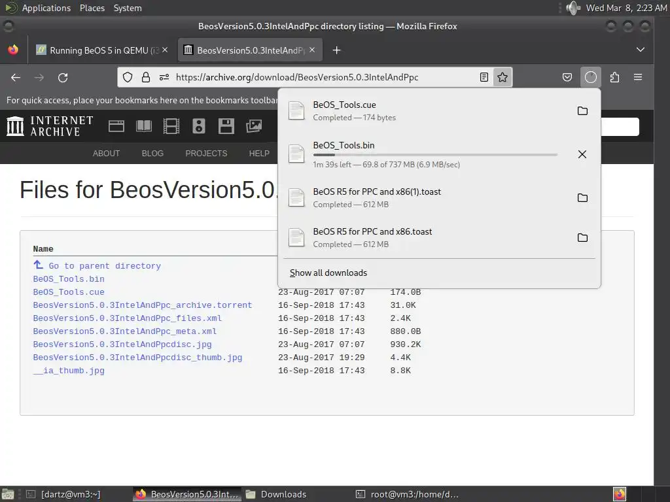Open the new tab plus button
Screen dimensions: 670x502
tap(337, 50)
